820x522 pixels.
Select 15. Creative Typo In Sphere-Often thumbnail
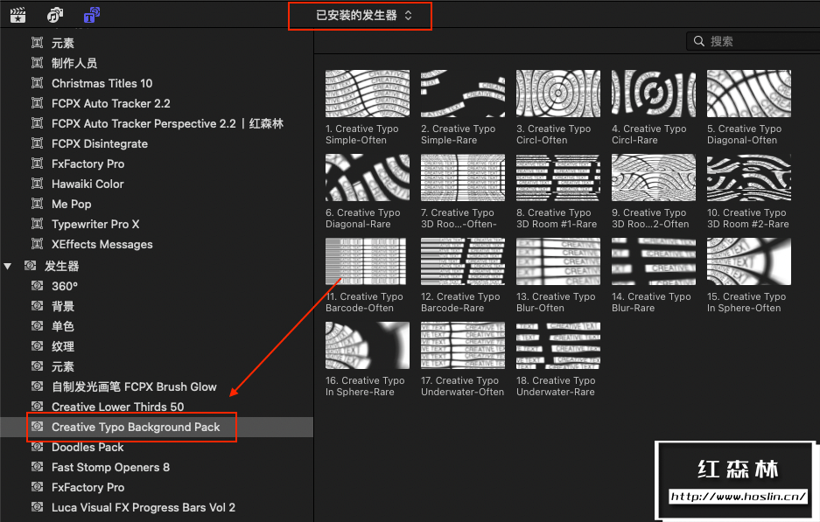(x=749, y=261)
